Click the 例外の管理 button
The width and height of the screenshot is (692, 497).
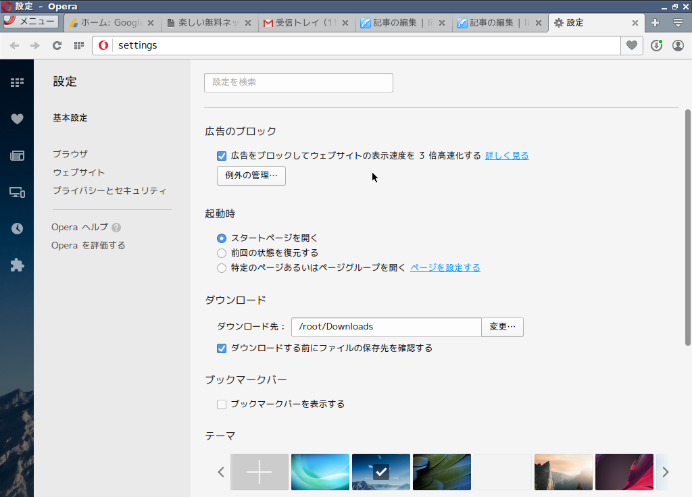251,176
